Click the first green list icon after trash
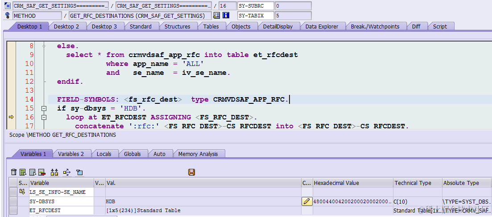492x217 pixels. click(23, 172)
